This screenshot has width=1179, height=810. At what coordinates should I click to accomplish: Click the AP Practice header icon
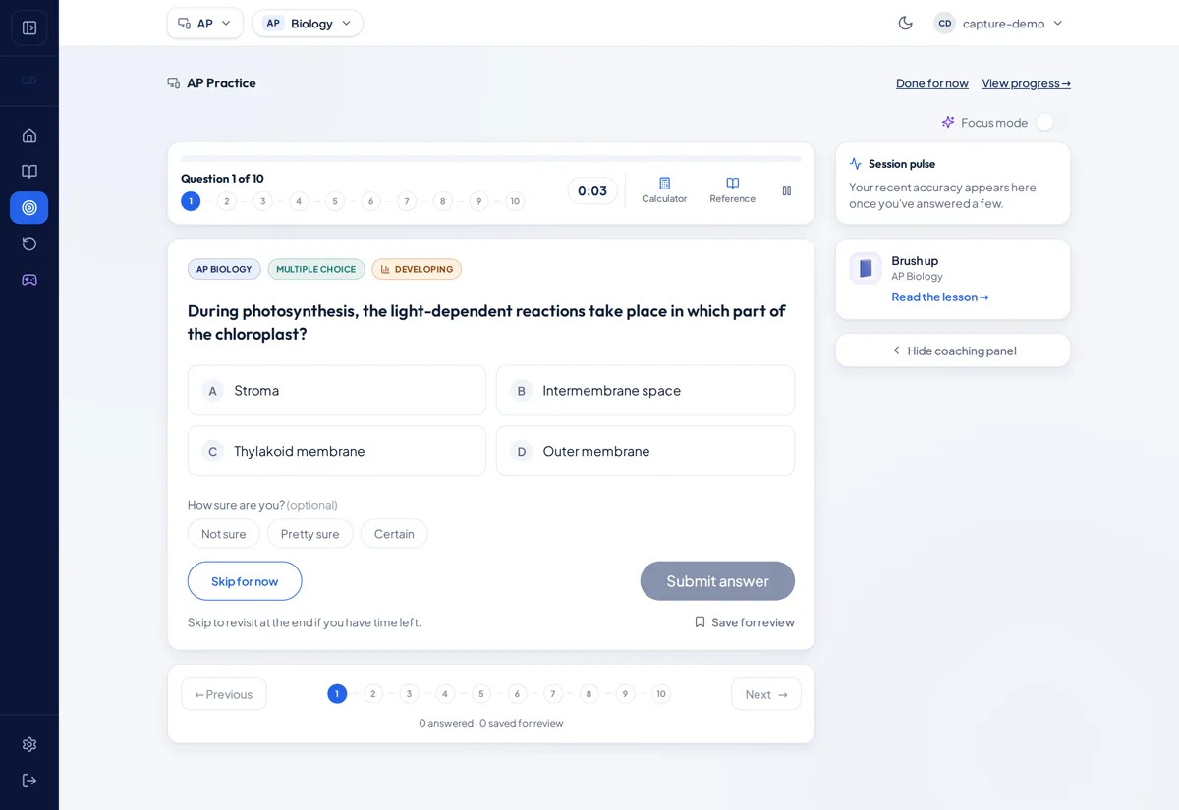pyautogui.click(x=174, y=83)
